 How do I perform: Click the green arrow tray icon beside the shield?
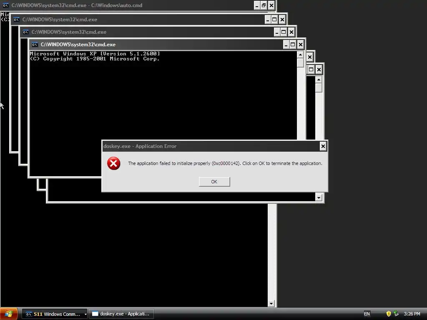point(396,314)
